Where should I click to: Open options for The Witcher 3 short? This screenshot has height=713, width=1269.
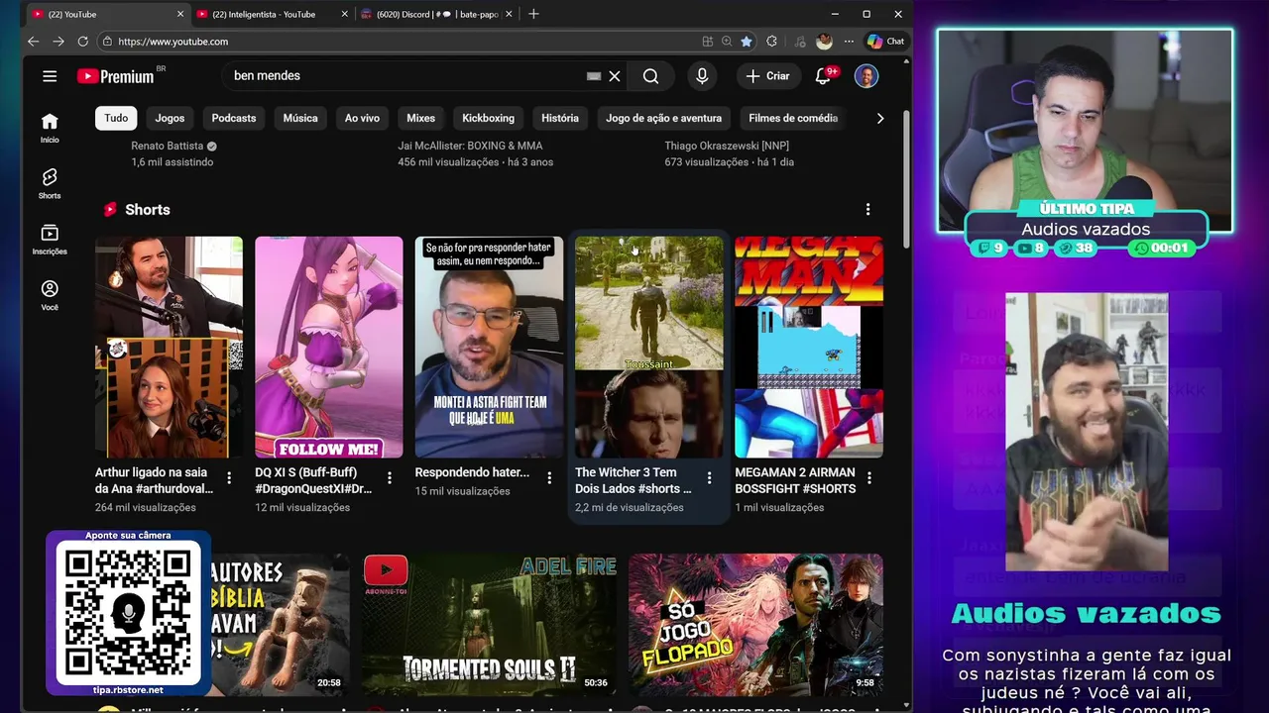(709, 477)
